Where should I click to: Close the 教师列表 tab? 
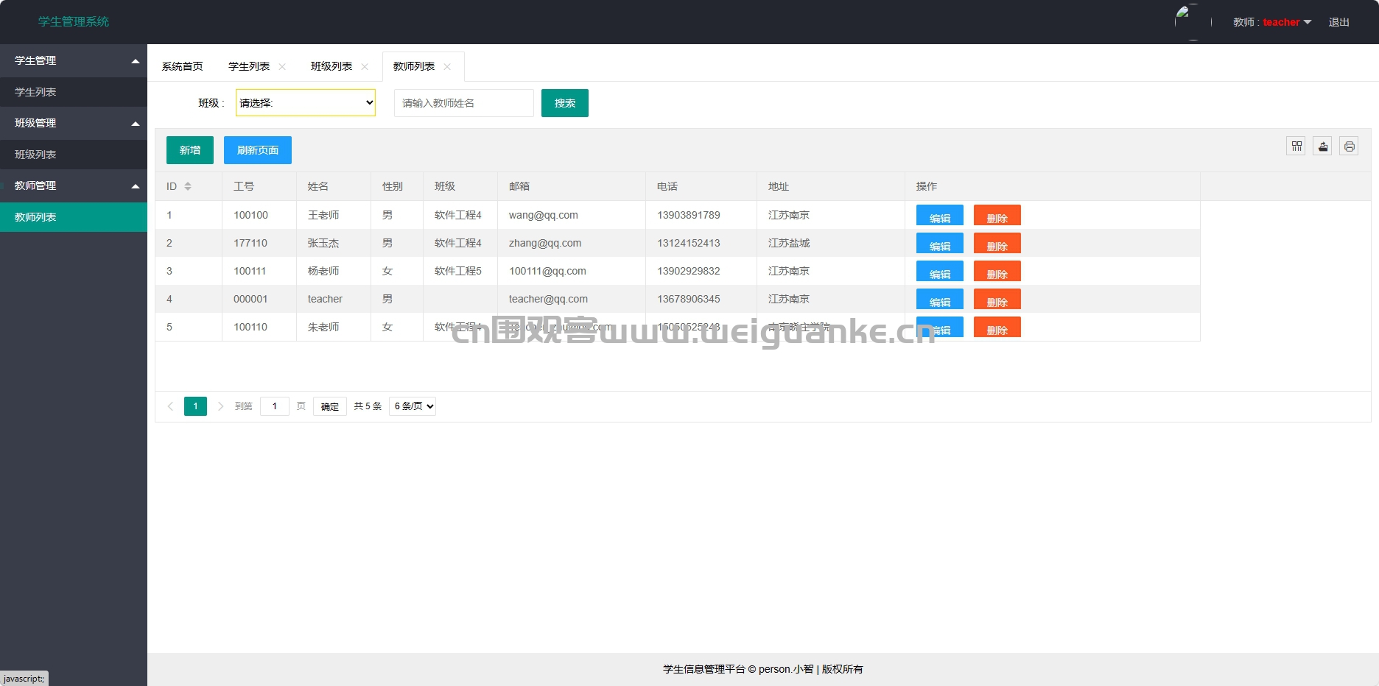coord(447,67)
